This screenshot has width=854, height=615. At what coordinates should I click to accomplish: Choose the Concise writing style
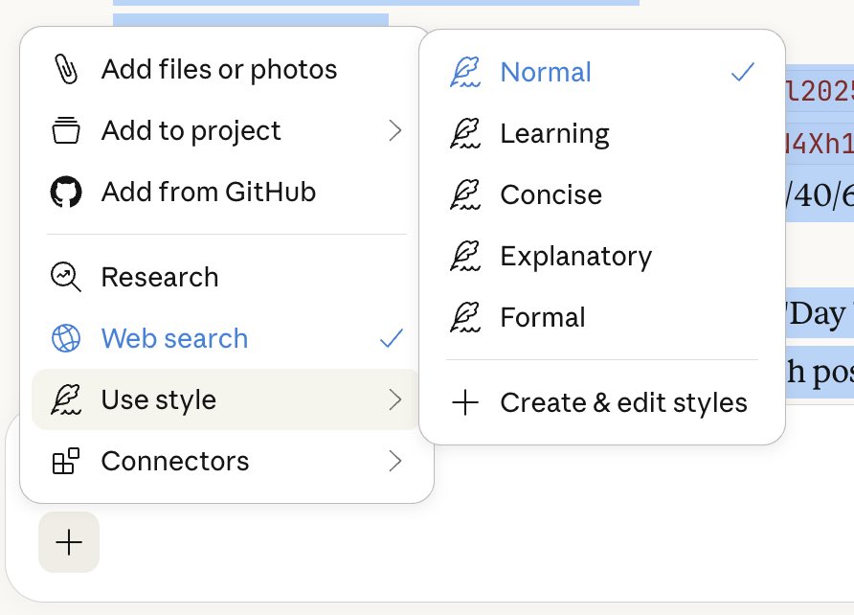[551, 194]
